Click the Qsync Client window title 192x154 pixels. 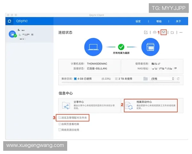coord(97,15)
